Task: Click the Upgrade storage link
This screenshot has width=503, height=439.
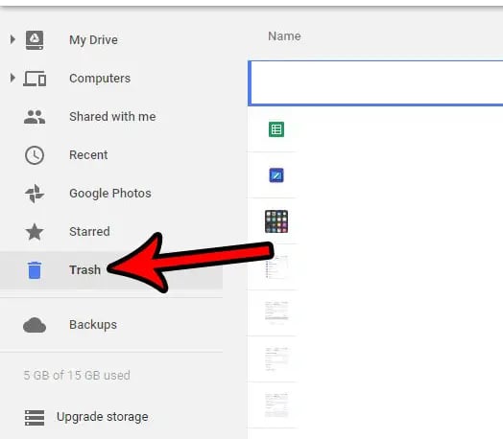Action: coord(103,417)
